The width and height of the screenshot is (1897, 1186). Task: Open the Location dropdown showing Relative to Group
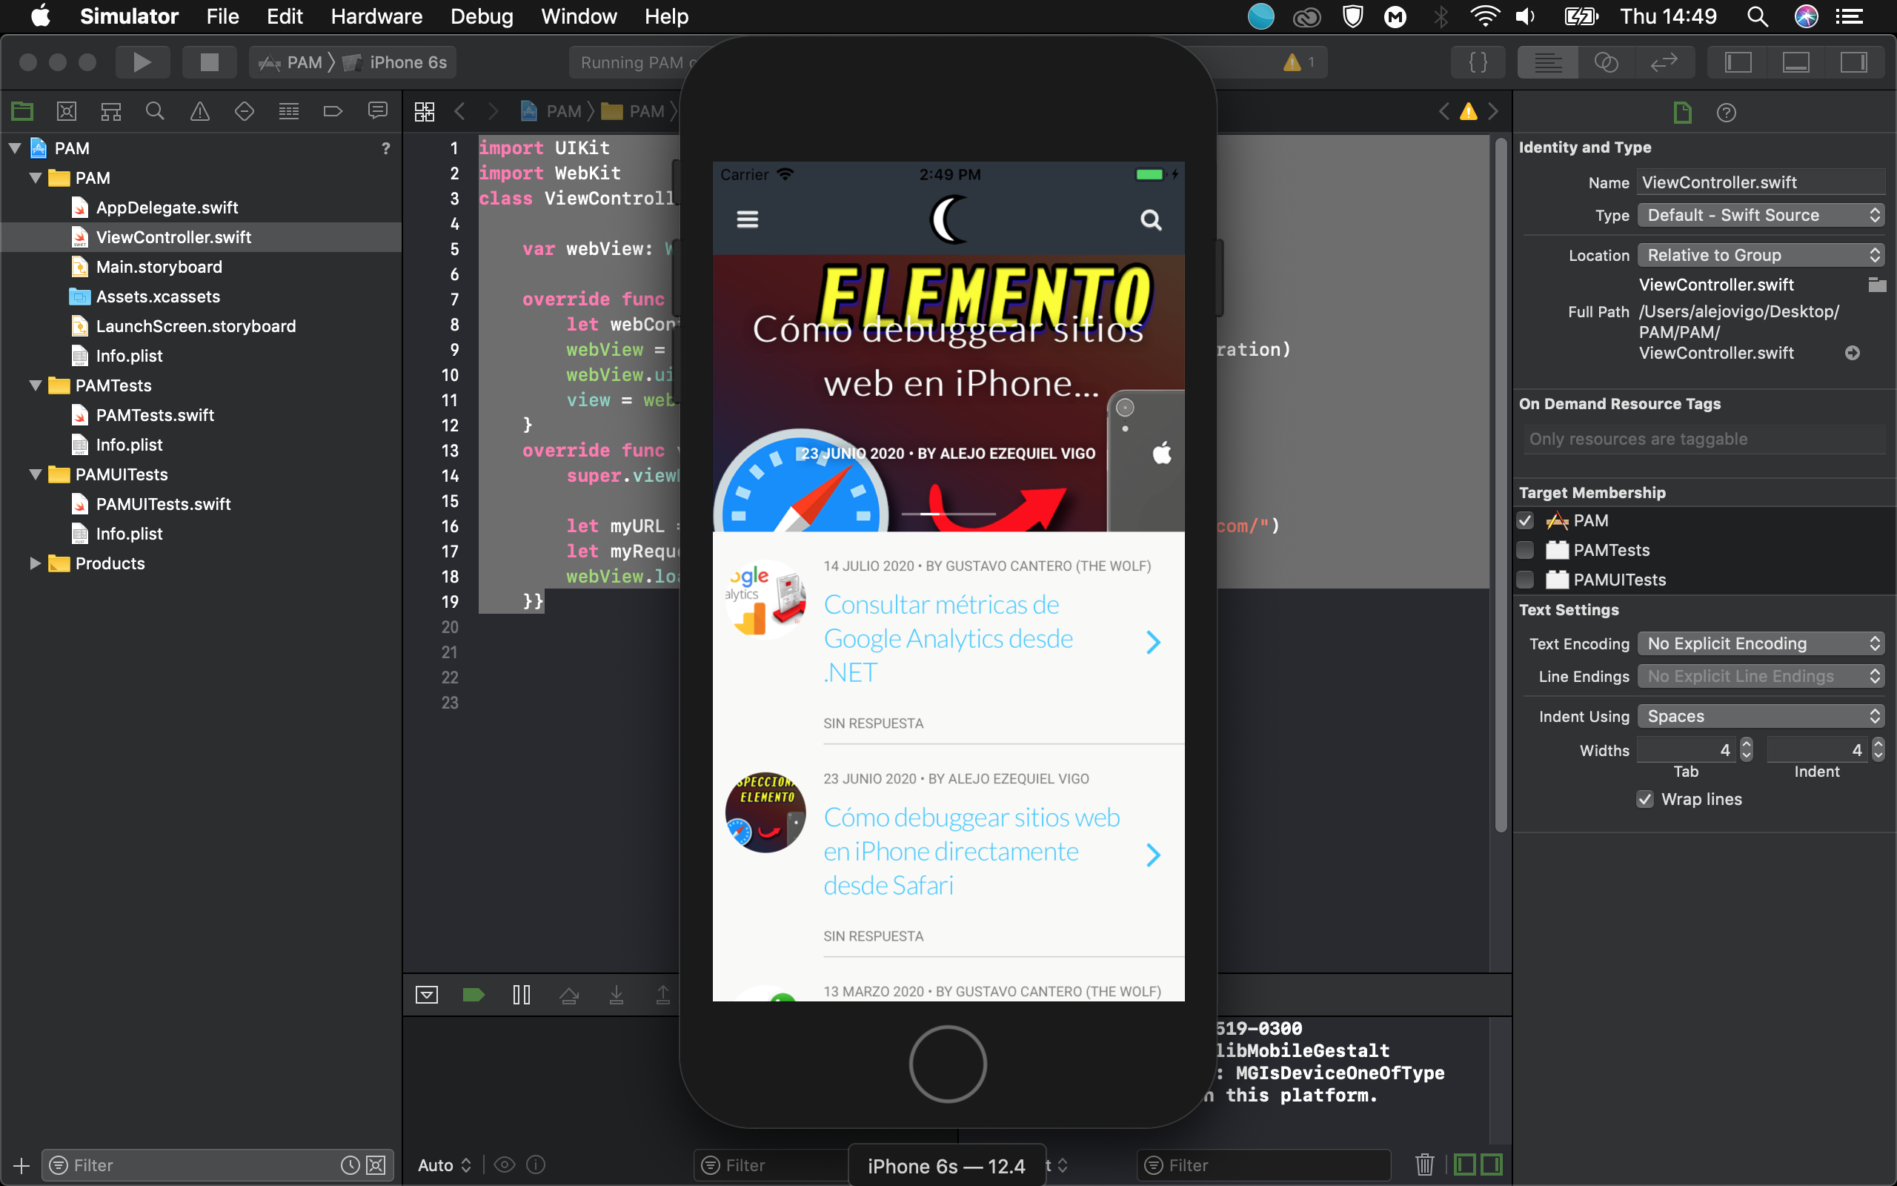pyautogui.click(x=1758, y=254)
